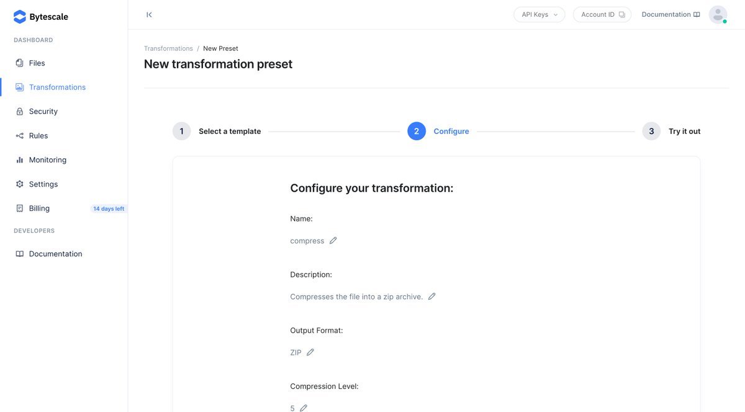
Task: Navigate to Rules in the sidebar
Action: (38, 136)
